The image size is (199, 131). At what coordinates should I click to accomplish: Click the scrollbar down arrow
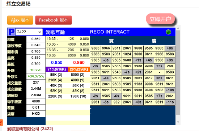(x=178, y=122)
